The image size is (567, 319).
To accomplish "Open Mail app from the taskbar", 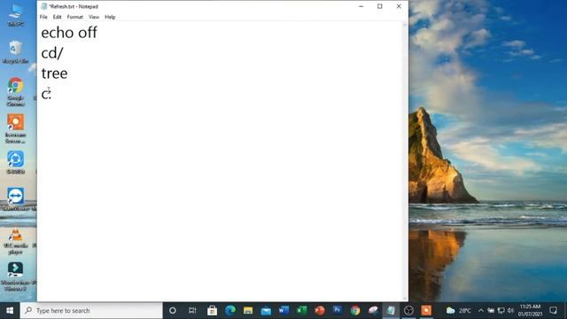I will tap(266, 310).
